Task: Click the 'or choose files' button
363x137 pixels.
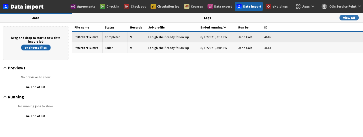Action: (x=36, y=48)
